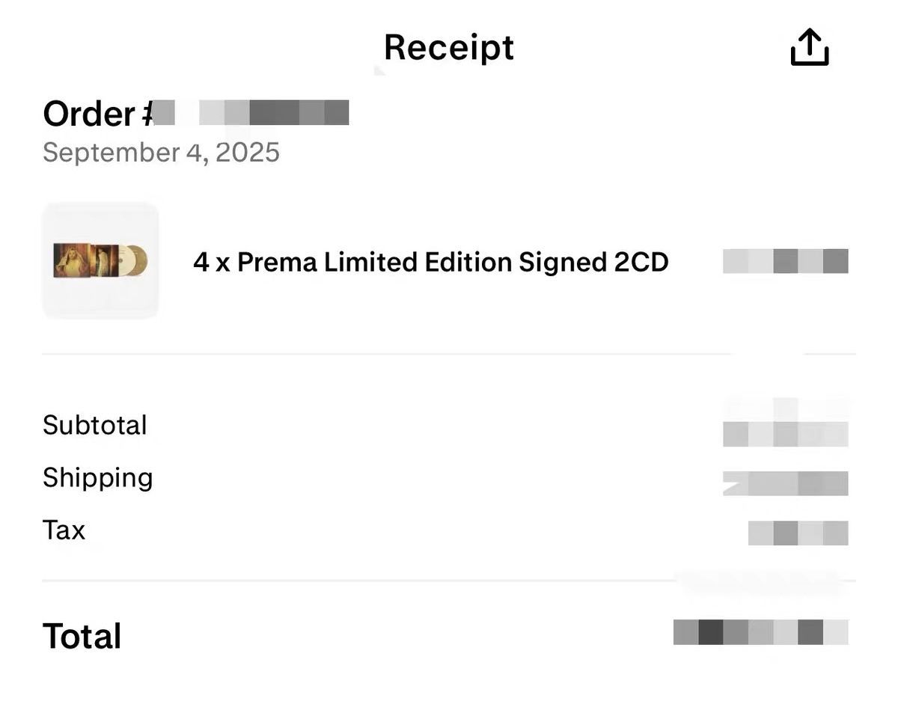This screenshot has width=898, height=719.
Task: Click the September 4, 2025 order date
Action: 161,153
